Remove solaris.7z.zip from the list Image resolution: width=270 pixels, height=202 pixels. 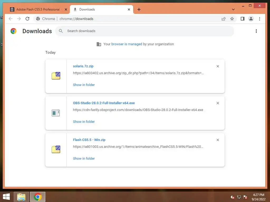coord(218,66)
